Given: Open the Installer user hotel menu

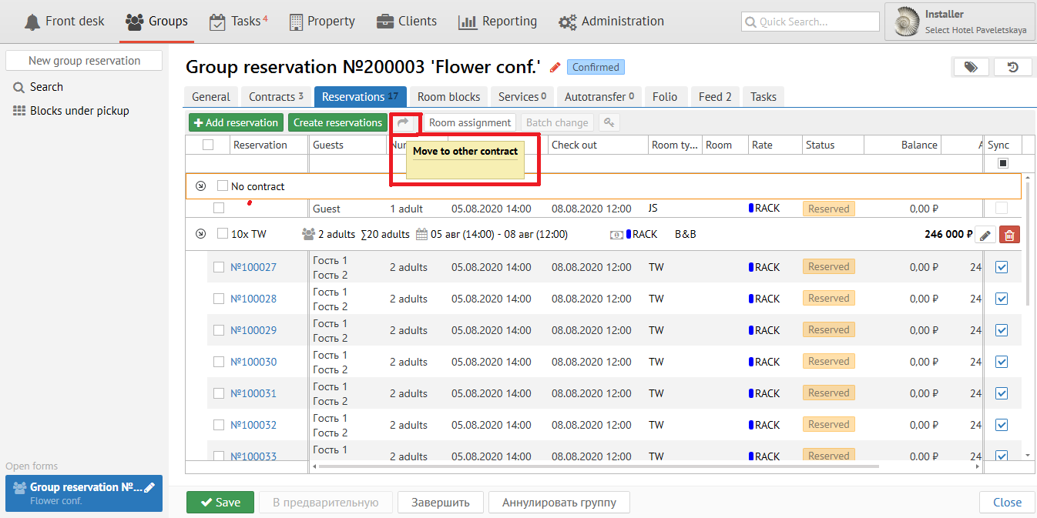Looking at the screenshot, I should [x=959, y=22].
